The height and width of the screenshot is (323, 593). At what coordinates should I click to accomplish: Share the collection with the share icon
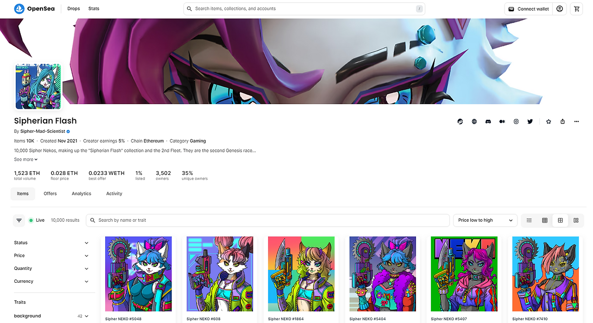[x=562, y=121]
